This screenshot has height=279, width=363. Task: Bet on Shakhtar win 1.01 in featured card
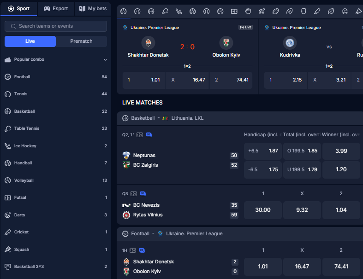coord(144,80)
